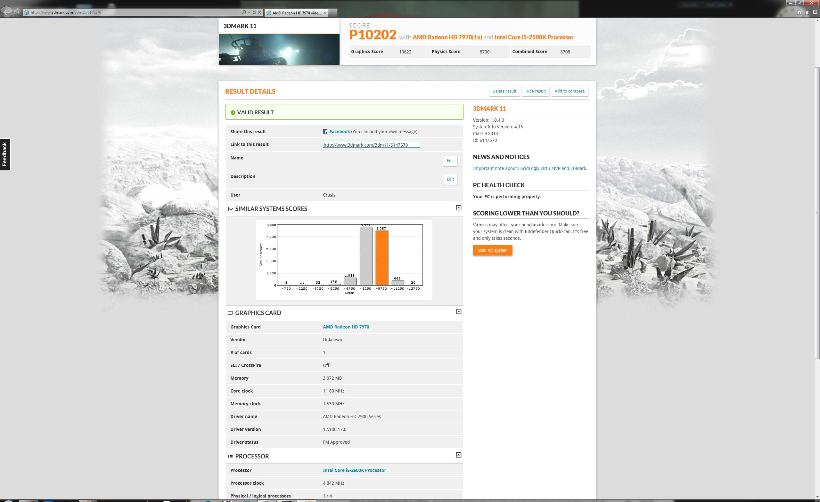This screenshot has height=502, width=820.
Task: Click the search magnifier in address bar
Action: point(244,12)
